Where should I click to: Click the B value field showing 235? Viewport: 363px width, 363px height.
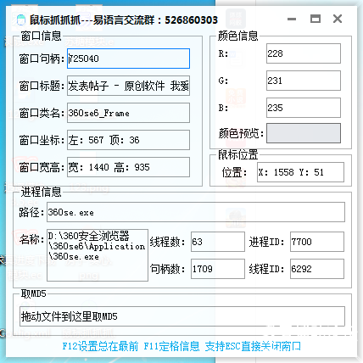304,108
